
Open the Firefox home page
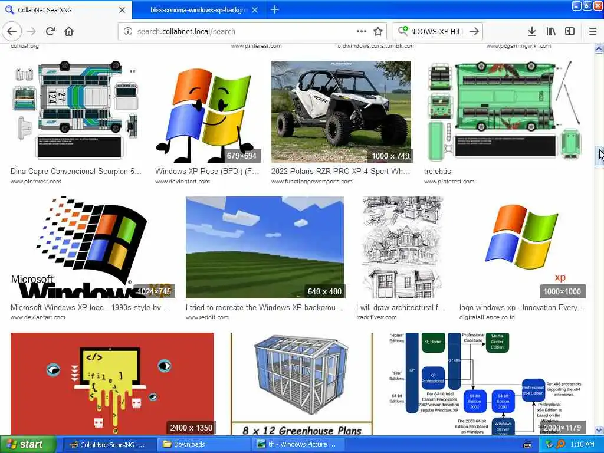(69, 32)
